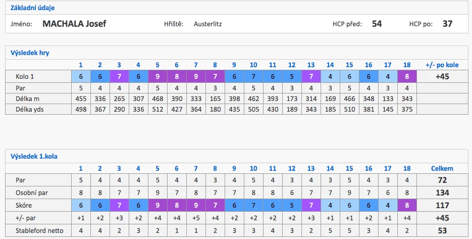Click the Osobní par row label
The width and height of the screenshot is (472, 239).
(32, 193)
